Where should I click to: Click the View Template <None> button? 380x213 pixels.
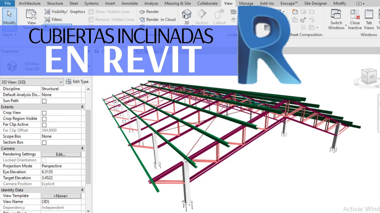(x=61, y=196)
